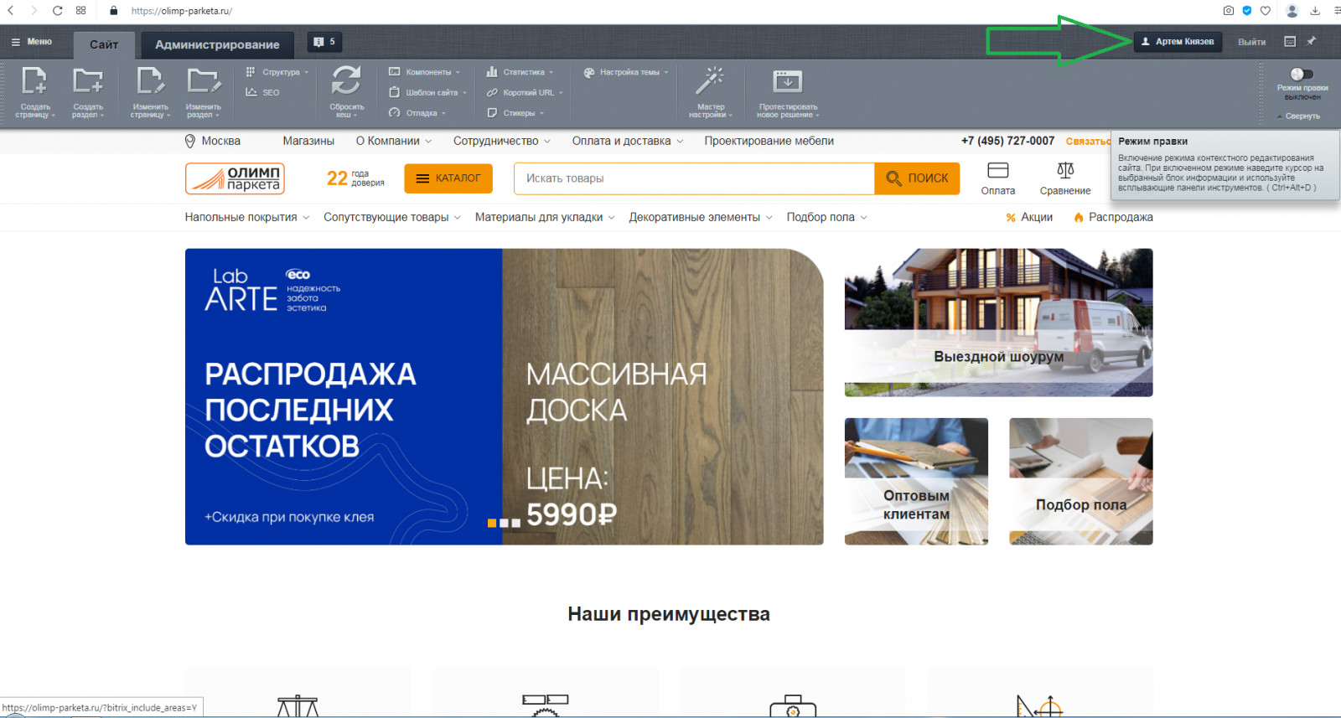Expand the Шаблон сайта dropdown
The height and width of the screenshot is (718, 1341).
427,92
